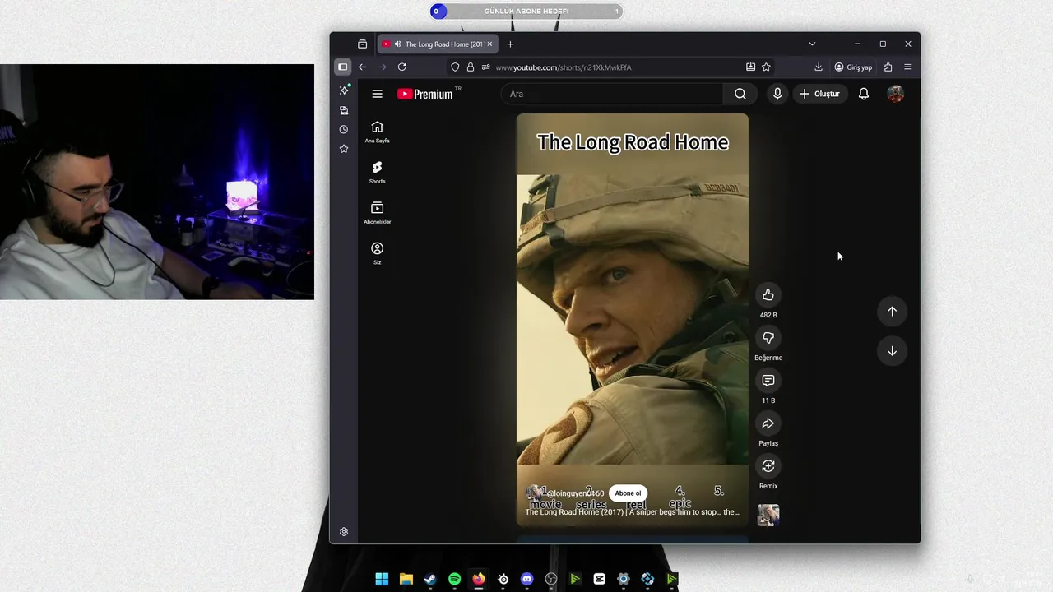Image resolution: width=1053 pixels, height=592 pixels.
Task: Open the Firefox Extensions puzzle icon
Action: tap(888, 67)
